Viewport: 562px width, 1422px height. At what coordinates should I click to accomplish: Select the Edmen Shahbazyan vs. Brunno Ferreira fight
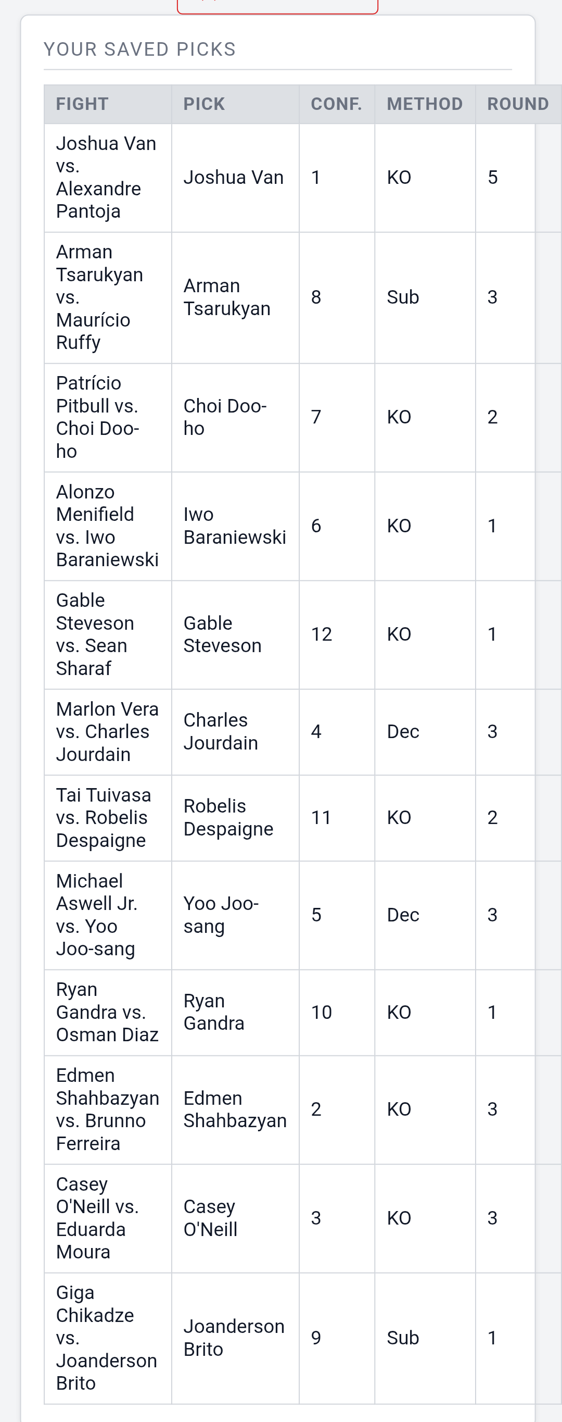(108, 1109)
